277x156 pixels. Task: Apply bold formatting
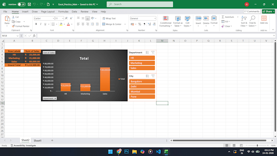[36, 24]
